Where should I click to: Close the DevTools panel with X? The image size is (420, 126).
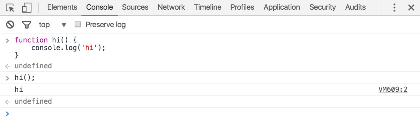click(x=411, y=7)
